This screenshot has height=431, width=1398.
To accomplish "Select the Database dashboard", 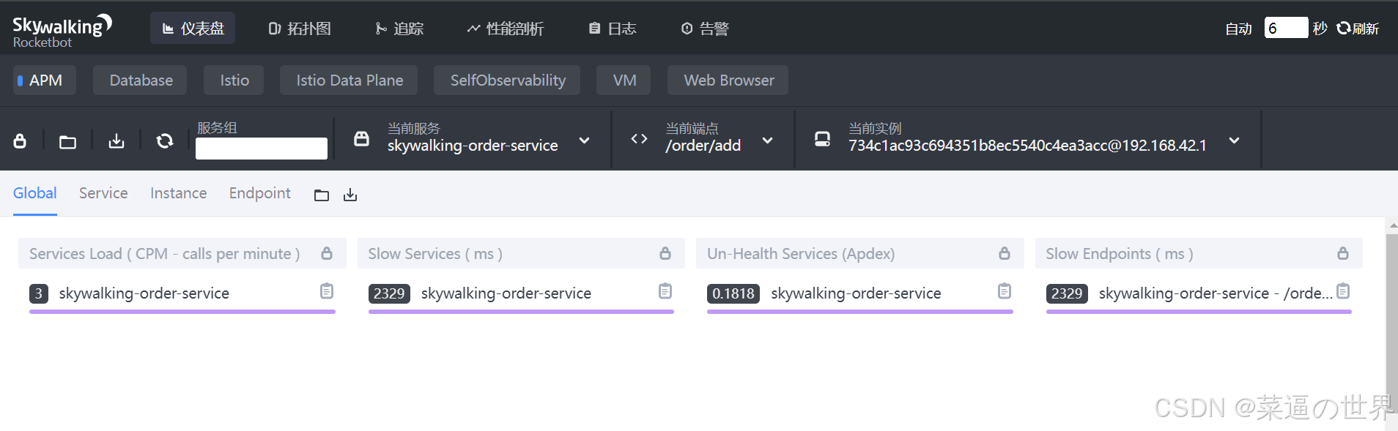I will coord(141,80).
